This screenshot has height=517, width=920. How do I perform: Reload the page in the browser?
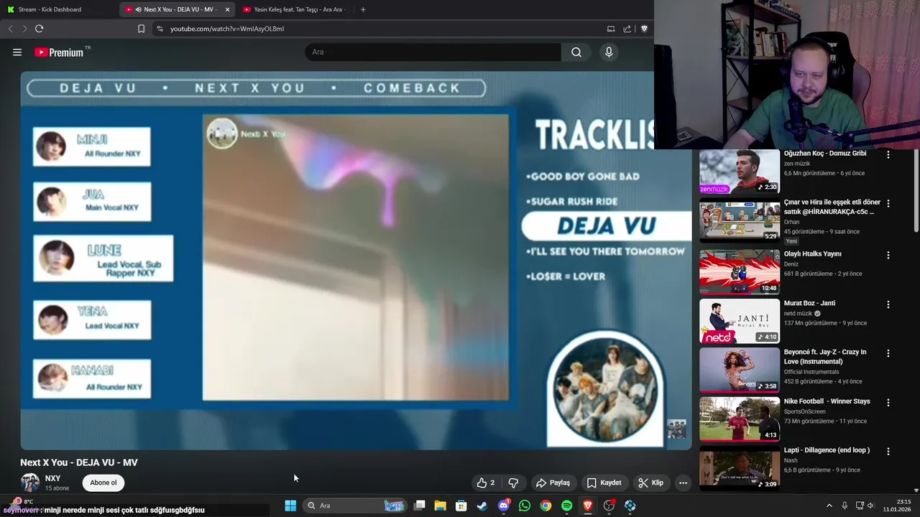tap(39, 29)
